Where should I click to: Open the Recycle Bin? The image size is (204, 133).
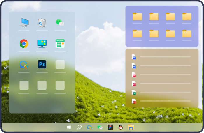click(x=42, y=23)
